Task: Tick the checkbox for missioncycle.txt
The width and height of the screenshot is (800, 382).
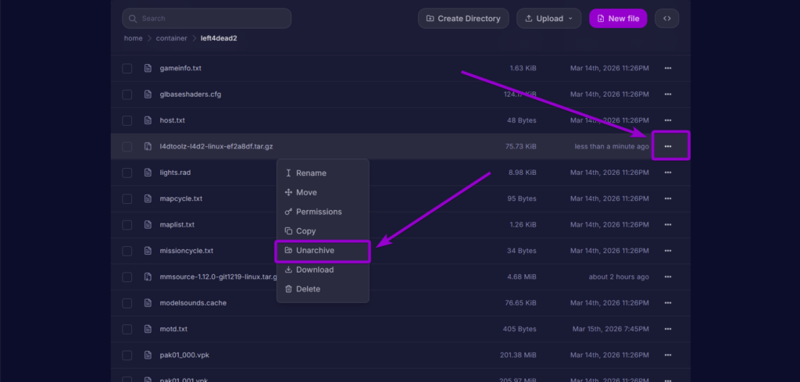Action: click(127, 251)
